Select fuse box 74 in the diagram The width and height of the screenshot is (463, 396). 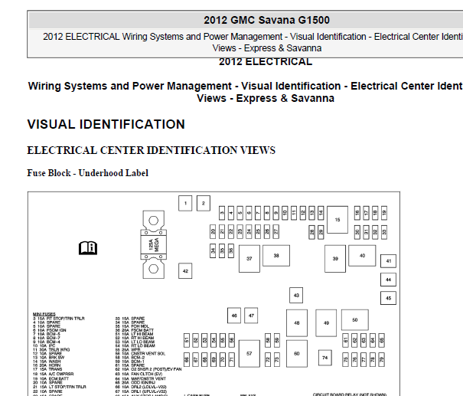pos(325,358)
